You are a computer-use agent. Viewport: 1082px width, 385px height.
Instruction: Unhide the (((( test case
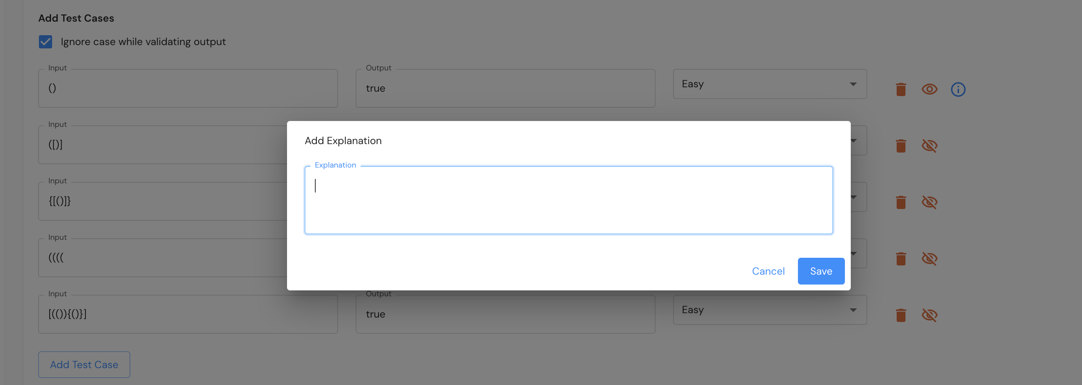(929, 259)
